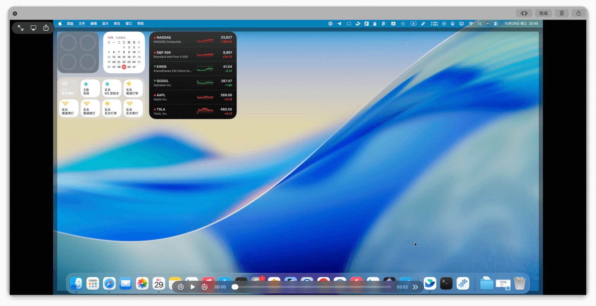Expand playback speed options with double chevron
Screen dimensions: 596x306
[415, 287]
